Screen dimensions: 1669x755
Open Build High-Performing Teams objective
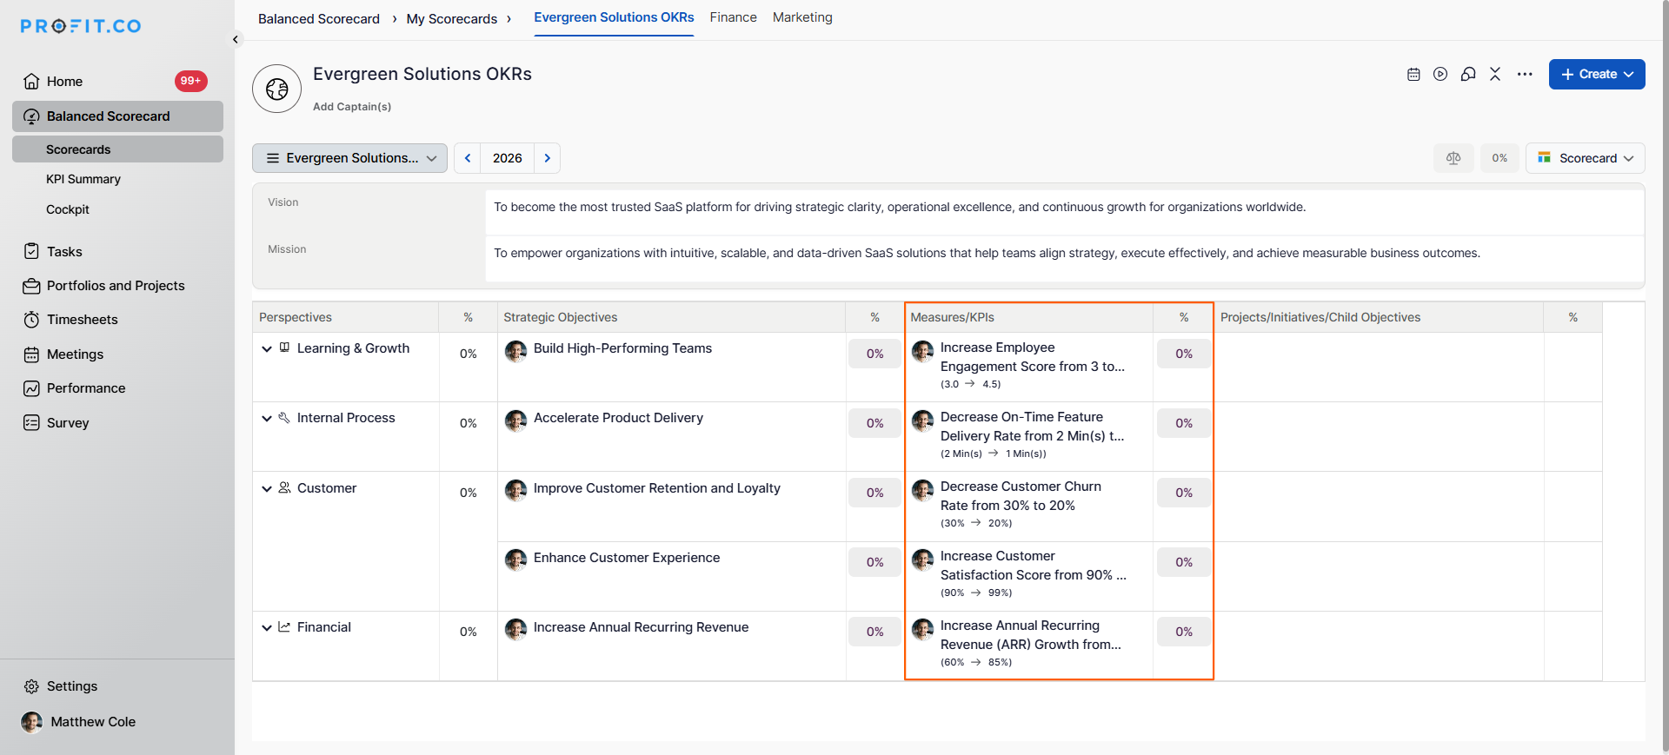[x=622, y=348]
